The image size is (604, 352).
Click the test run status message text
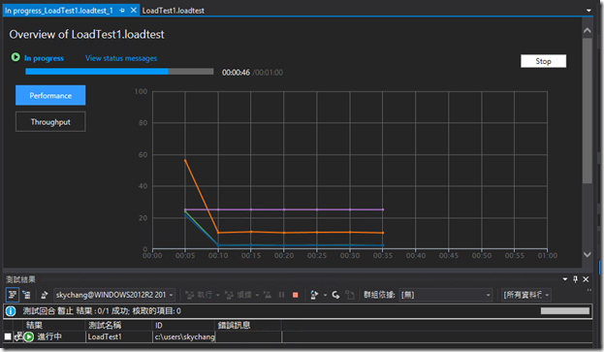tap(101, 311)
